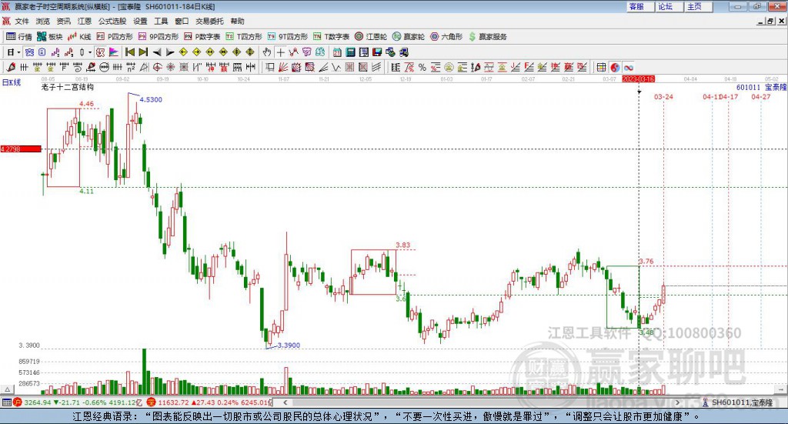This screenshot has height=424, width=788.
Task: Open the P四方形 square chart
Action: pyautogui.click(x=115, y=37)
